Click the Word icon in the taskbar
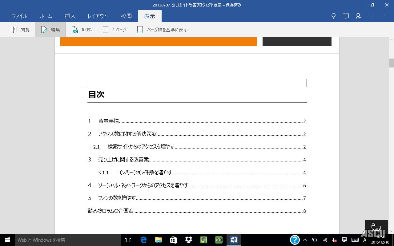The image size is (394, 246). point(234,240)
